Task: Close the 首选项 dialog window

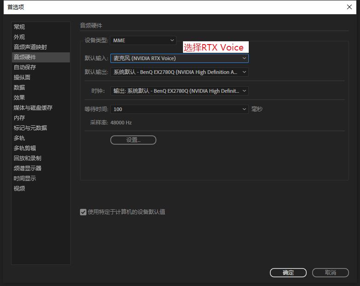Action: (349, 7)
